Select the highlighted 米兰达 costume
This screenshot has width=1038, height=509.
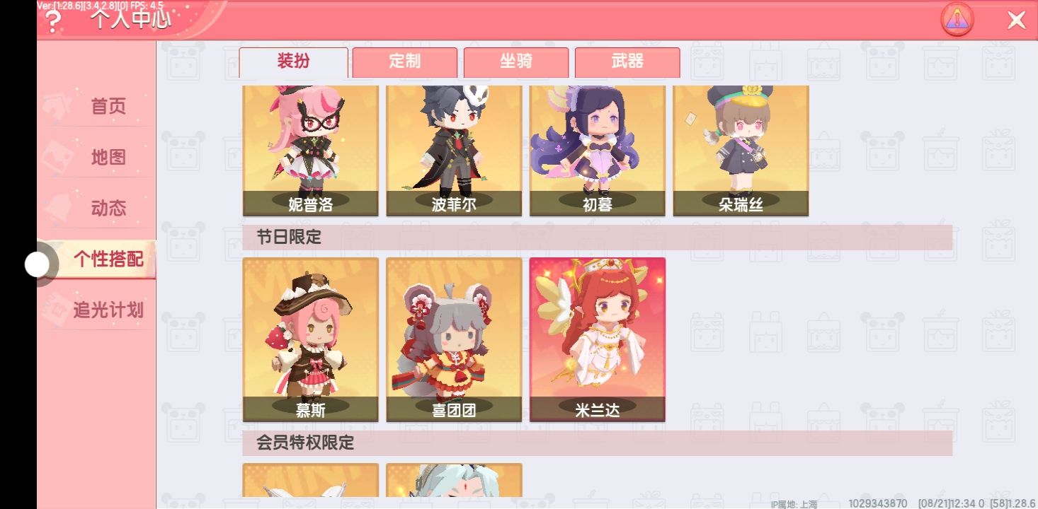pos(598,339)
